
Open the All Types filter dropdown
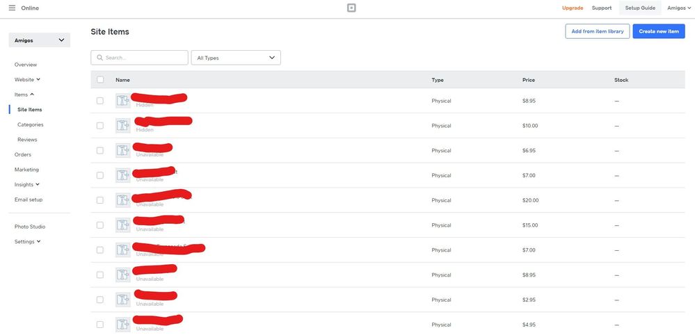click(x=236, y=58)
